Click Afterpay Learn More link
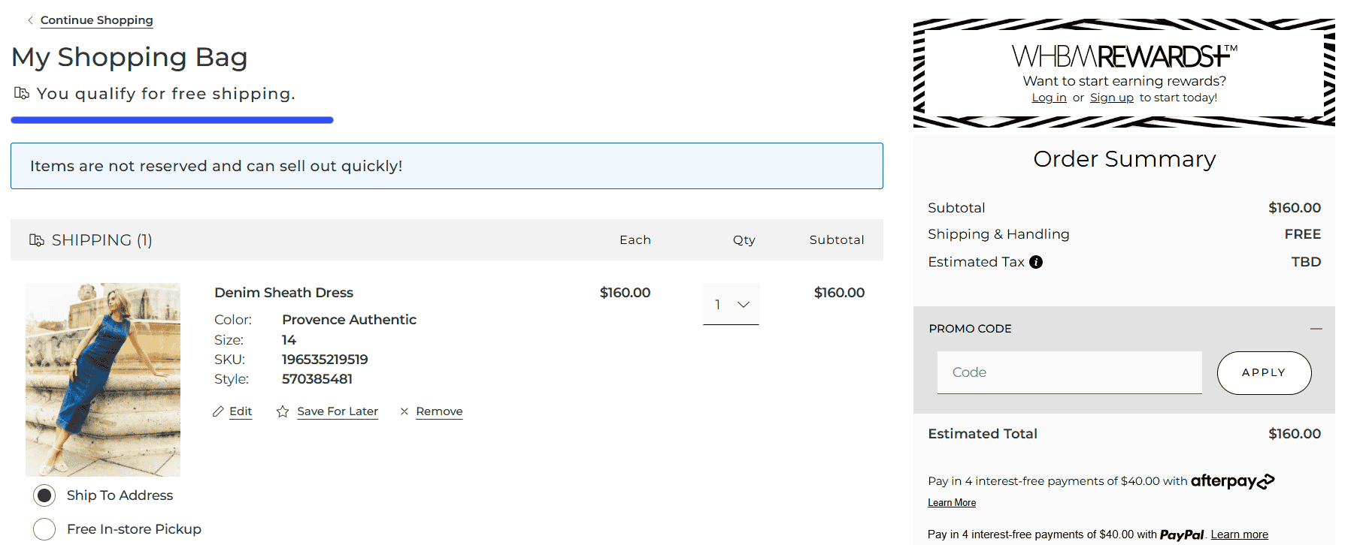This screenshot has width=1357, height=545. [x=952, y=503]
